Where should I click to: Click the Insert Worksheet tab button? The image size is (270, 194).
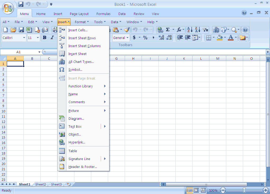[x=69, y=184]
